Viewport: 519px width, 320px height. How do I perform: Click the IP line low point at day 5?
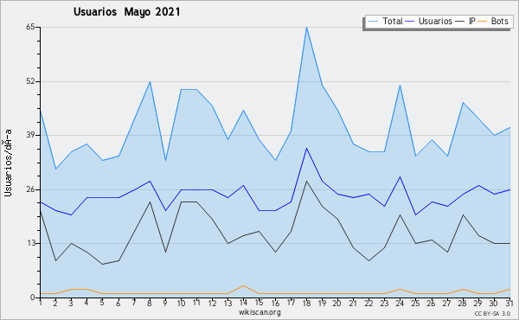coord(103,264)
